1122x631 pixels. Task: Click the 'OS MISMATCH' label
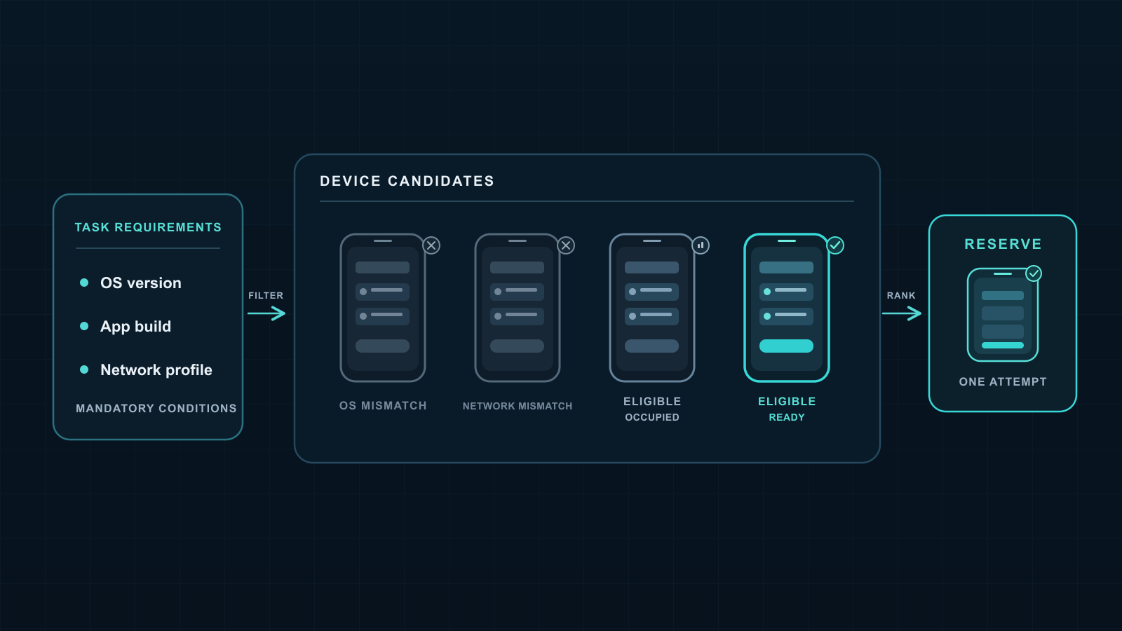[383, 406]
